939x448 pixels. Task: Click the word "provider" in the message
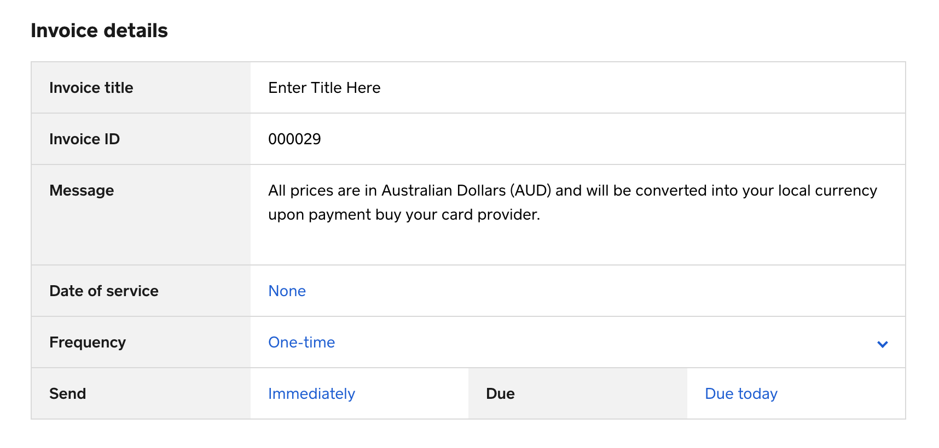tap(507, 215)
